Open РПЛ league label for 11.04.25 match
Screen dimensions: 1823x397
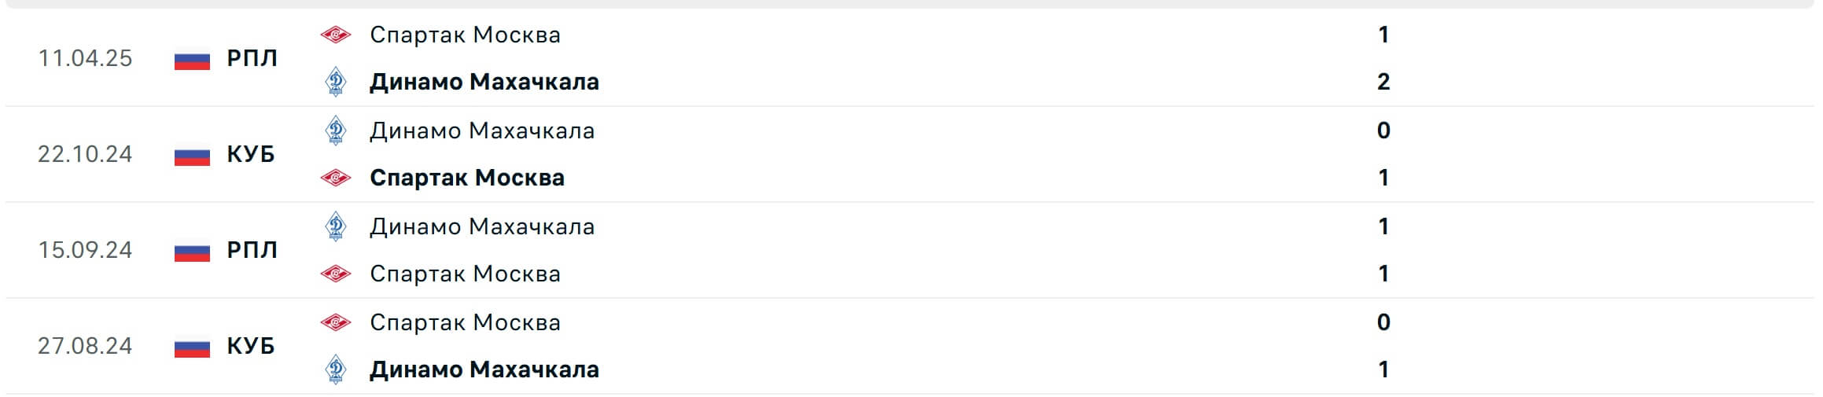(x=252, y=58)
